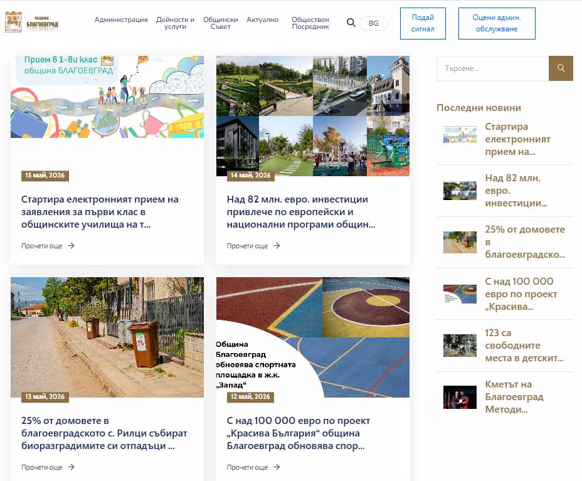Click the '14 май, 2026' date badge
Viewport: 582px width, 481px height.
[250, 175]
